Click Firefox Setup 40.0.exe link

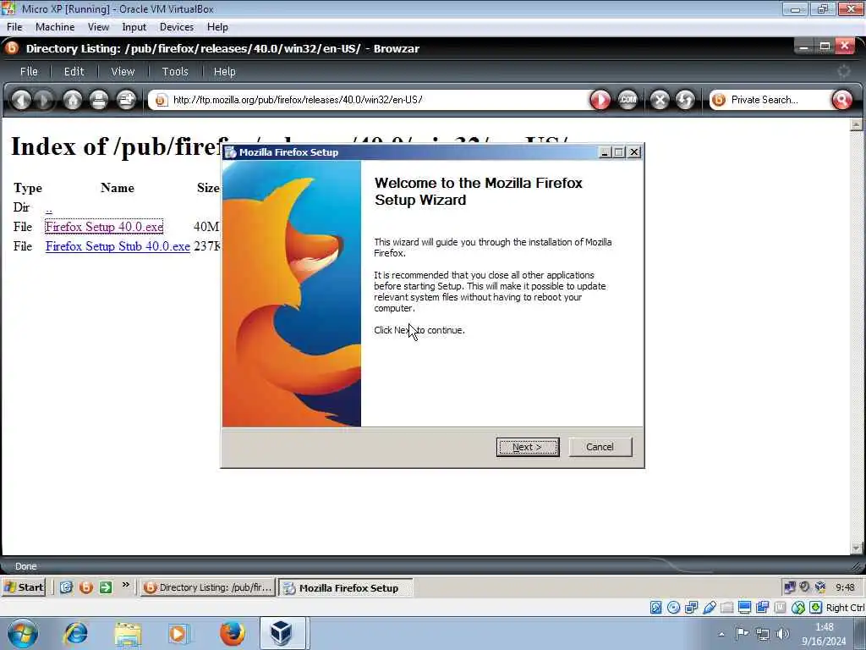[104, 227]
